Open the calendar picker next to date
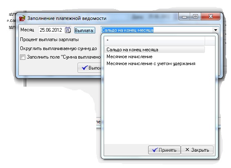The image size is (231, 168). click(68, 30)
